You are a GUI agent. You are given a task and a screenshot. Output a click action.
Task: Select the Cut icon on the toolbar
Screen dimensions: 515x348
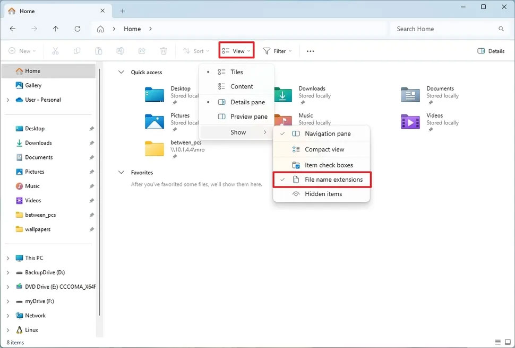55,50
